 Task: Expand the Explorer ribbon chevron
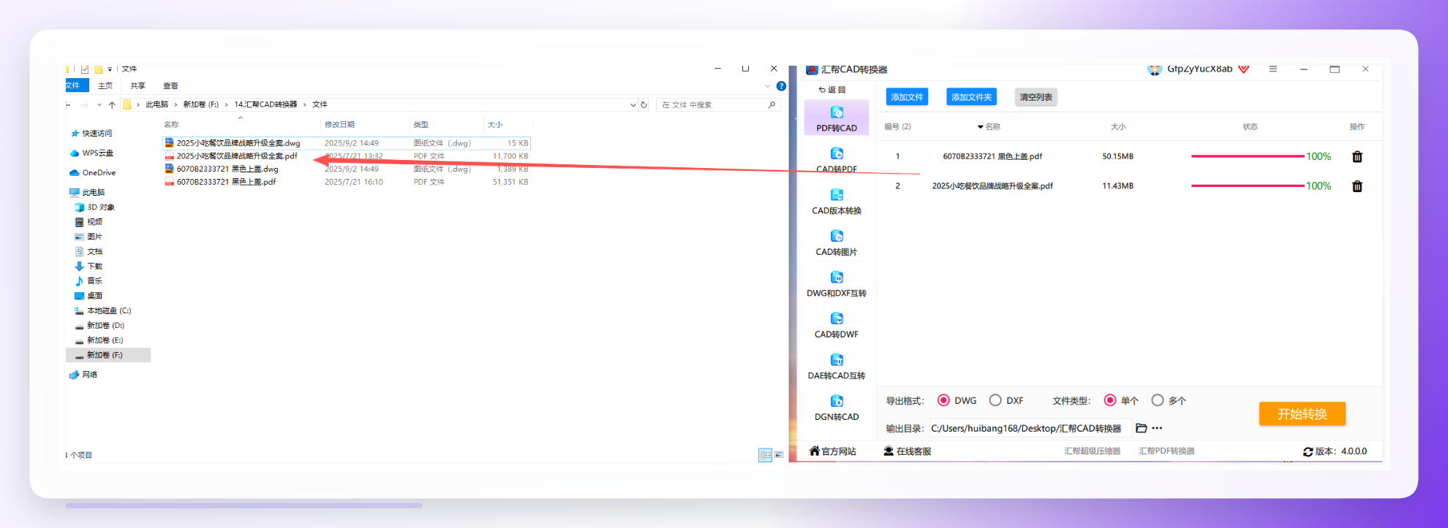click(768, 86)
